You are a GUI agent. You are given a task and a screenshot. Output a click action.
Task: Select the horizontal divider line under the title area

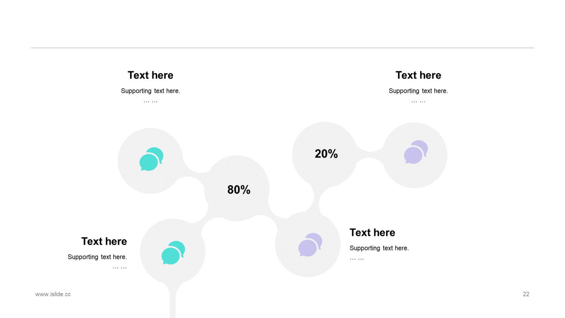(282, 48)
